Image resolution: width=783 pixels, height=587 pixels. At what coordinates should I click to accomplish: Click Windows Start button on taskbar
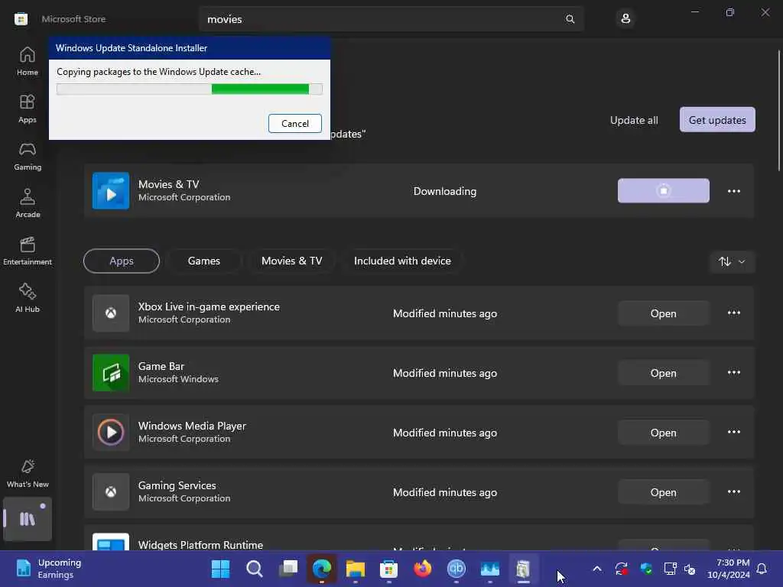coord(220,569)
